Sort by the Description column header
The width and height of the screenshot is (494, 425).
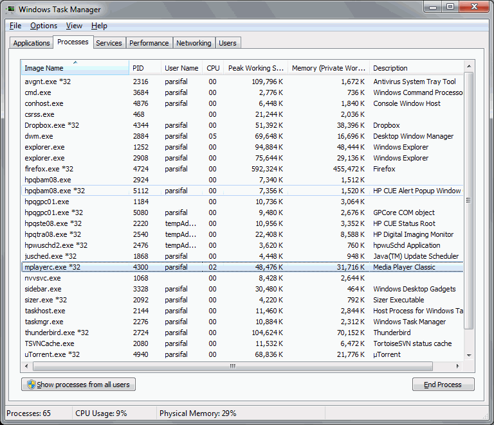(416, 68)
